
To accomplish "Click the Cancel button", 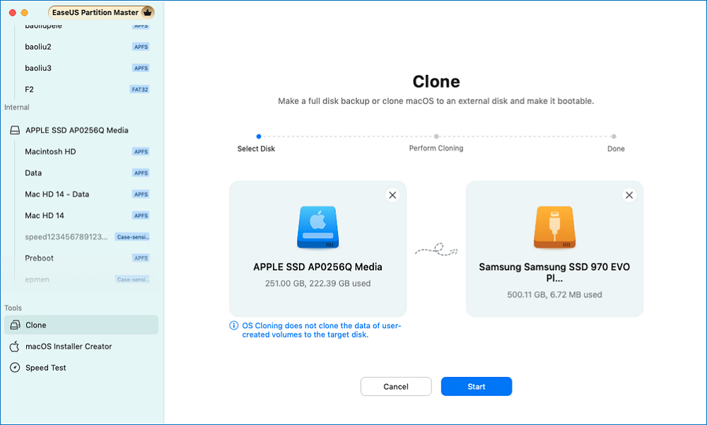I will pos(396,387).
